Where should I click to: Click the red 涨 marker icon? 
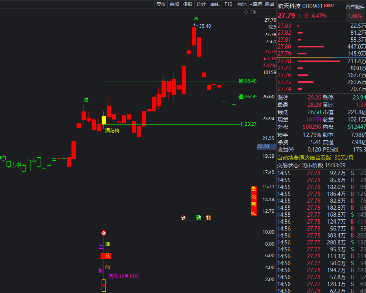coord(183,217)
